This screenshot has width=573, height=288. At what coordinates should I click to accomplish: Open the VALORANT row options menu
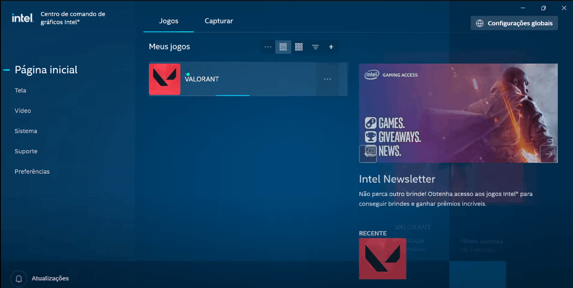pos(328,79)
